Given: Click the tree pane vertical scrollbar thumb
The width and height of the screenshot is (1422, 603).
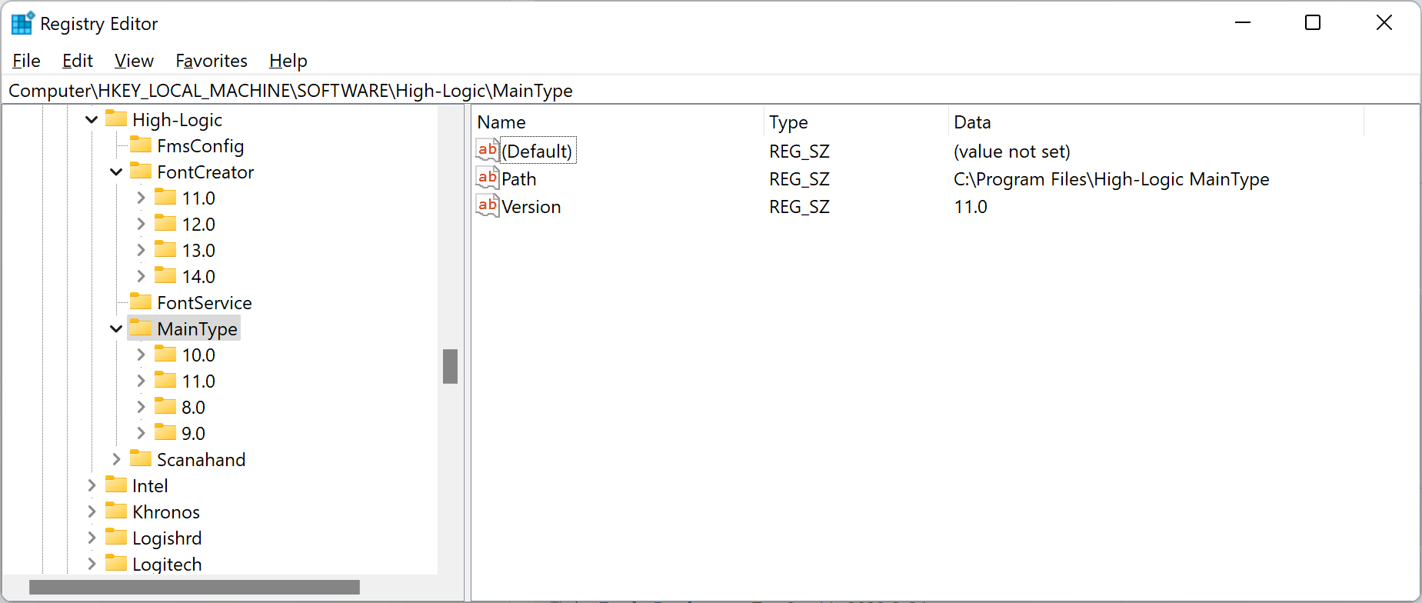Looking at the screenshot, I should 450,366.
